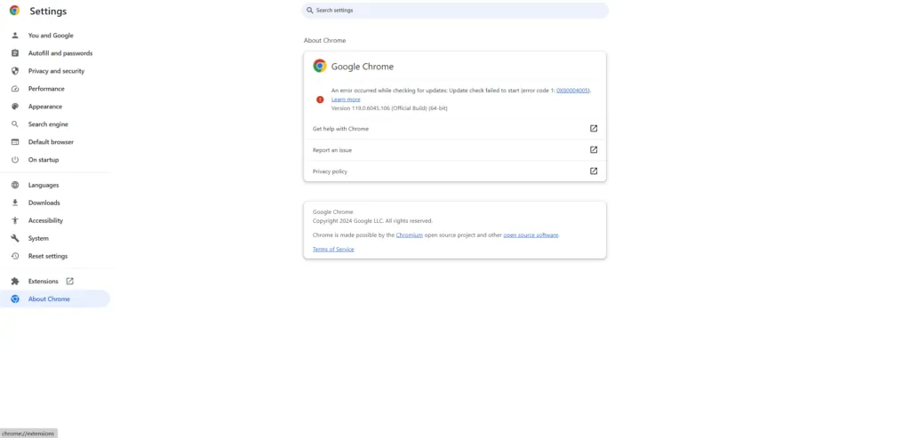
Task: Click the Autofill and passwords clipboard icon
Action: coord(15,53)
